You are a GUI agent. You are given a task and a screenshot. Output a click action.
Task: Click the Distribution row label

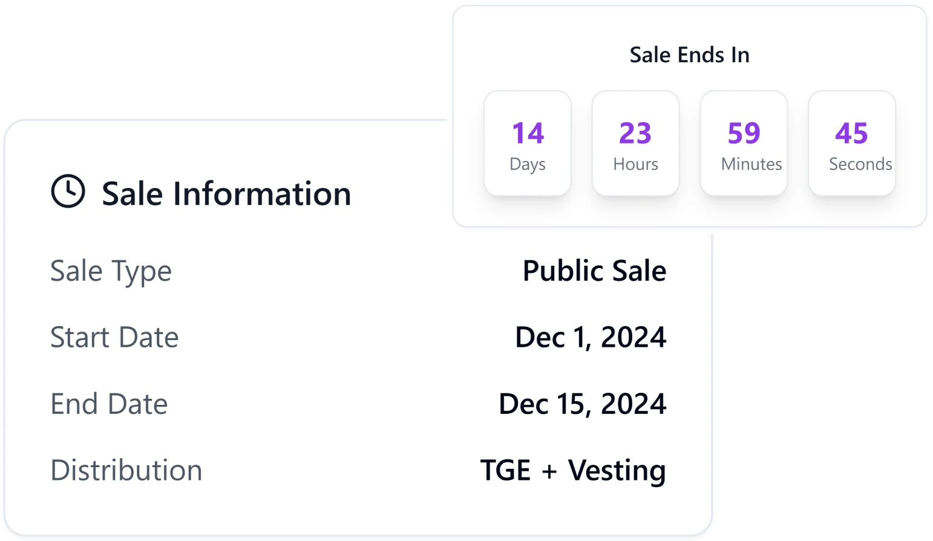coord(126,470)
